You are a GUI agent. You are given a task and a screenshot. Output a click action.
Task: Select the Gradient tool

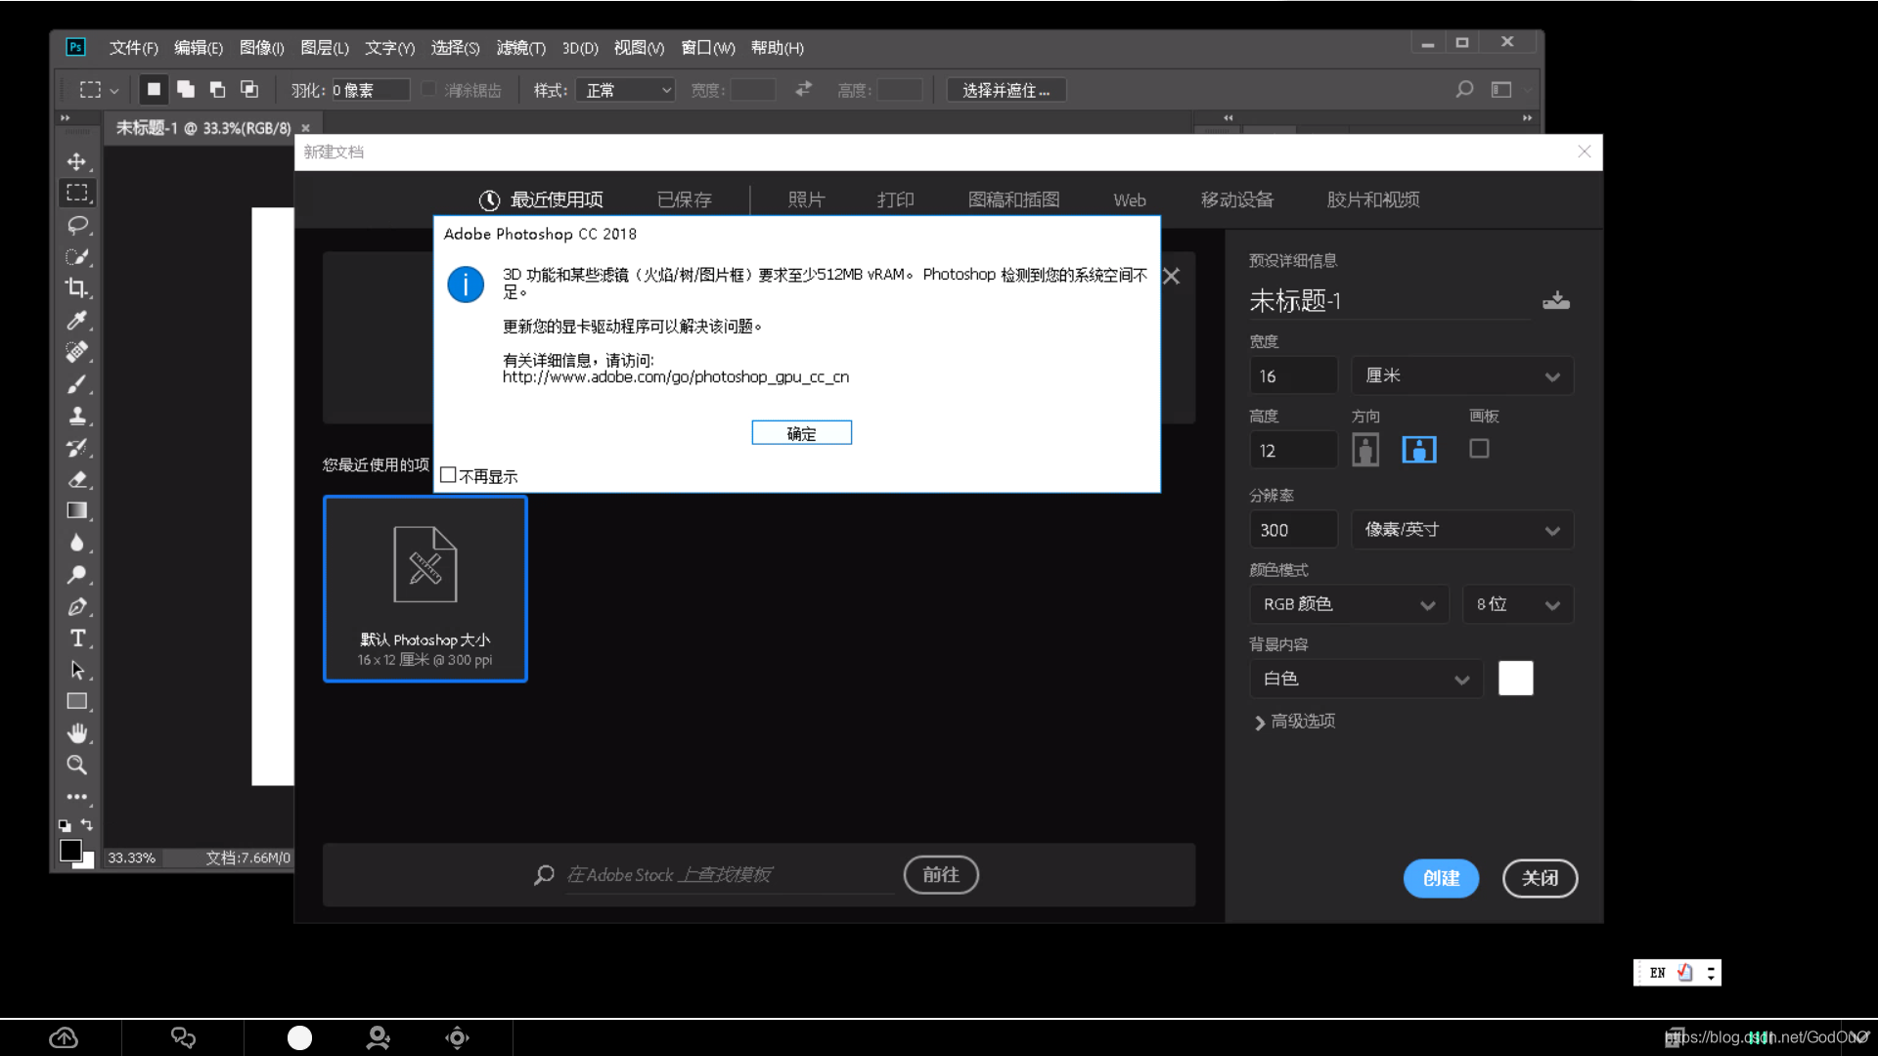click(x=76, y=510)
